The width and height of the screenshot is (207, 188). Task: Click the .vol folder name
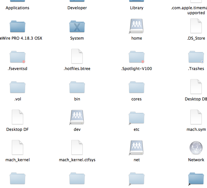pos(18,99)
